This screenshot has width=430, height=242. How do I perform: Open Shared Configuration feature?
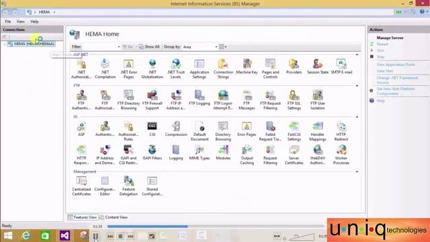(x=153, y=186)
